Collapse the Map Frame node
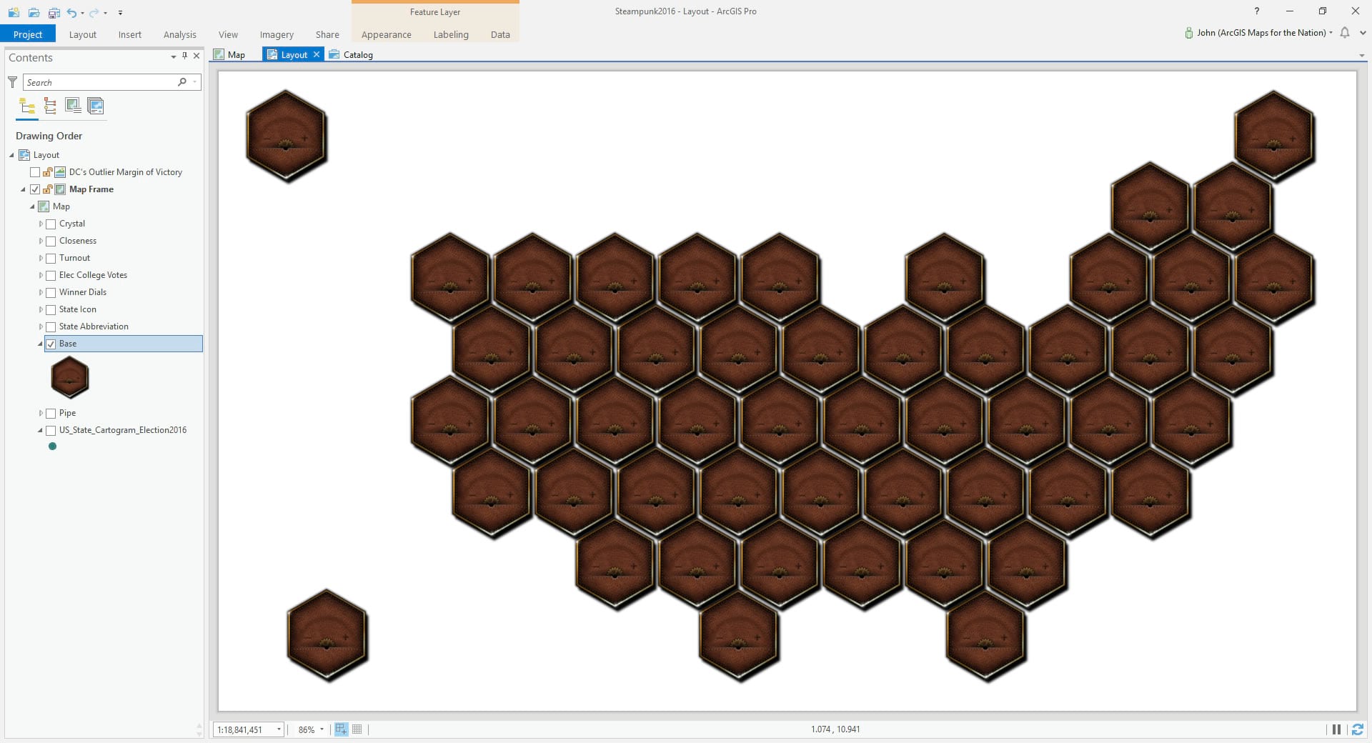Screen dimensions: 1372x743 coord(23,189)
